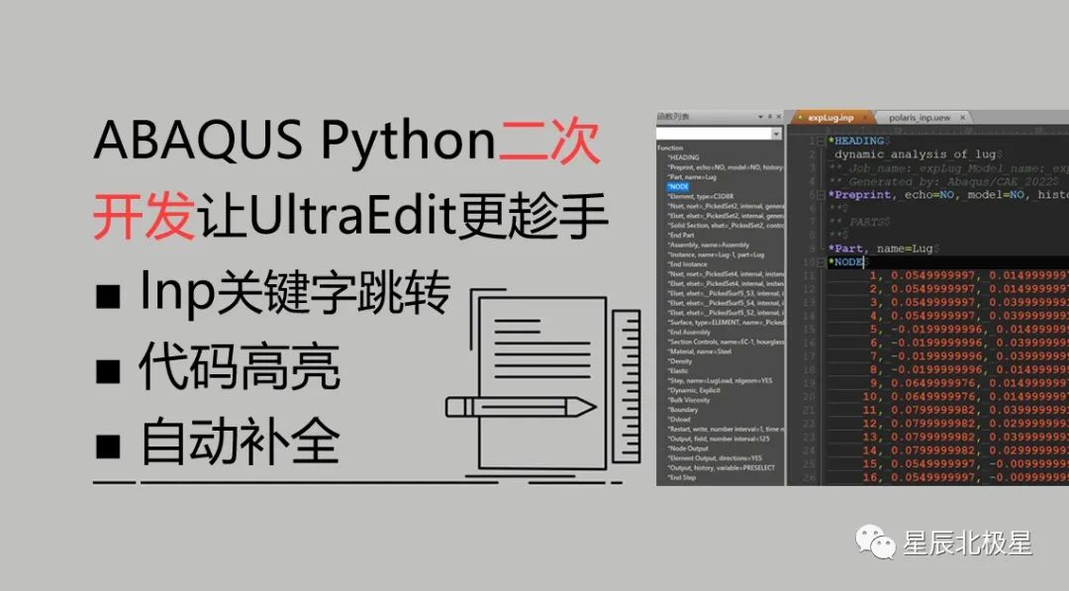Jump to '*End Step' in function list
1069x591 pixels.
[682, 478]
